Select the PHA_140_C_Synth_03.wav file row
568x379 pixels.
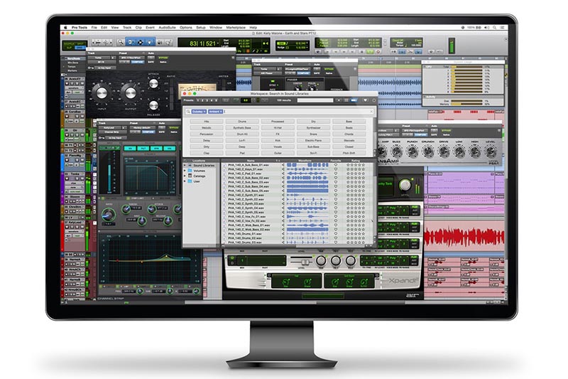296,204
